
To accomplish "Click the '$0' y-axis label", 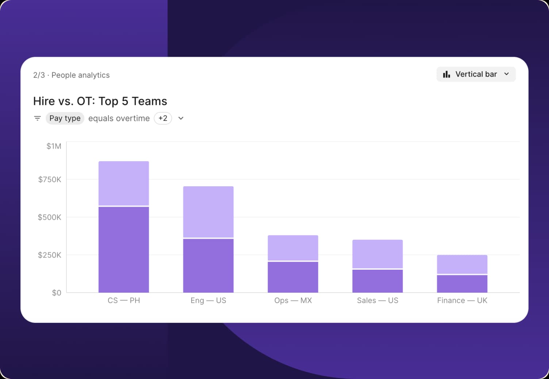I will pos(57,293).
